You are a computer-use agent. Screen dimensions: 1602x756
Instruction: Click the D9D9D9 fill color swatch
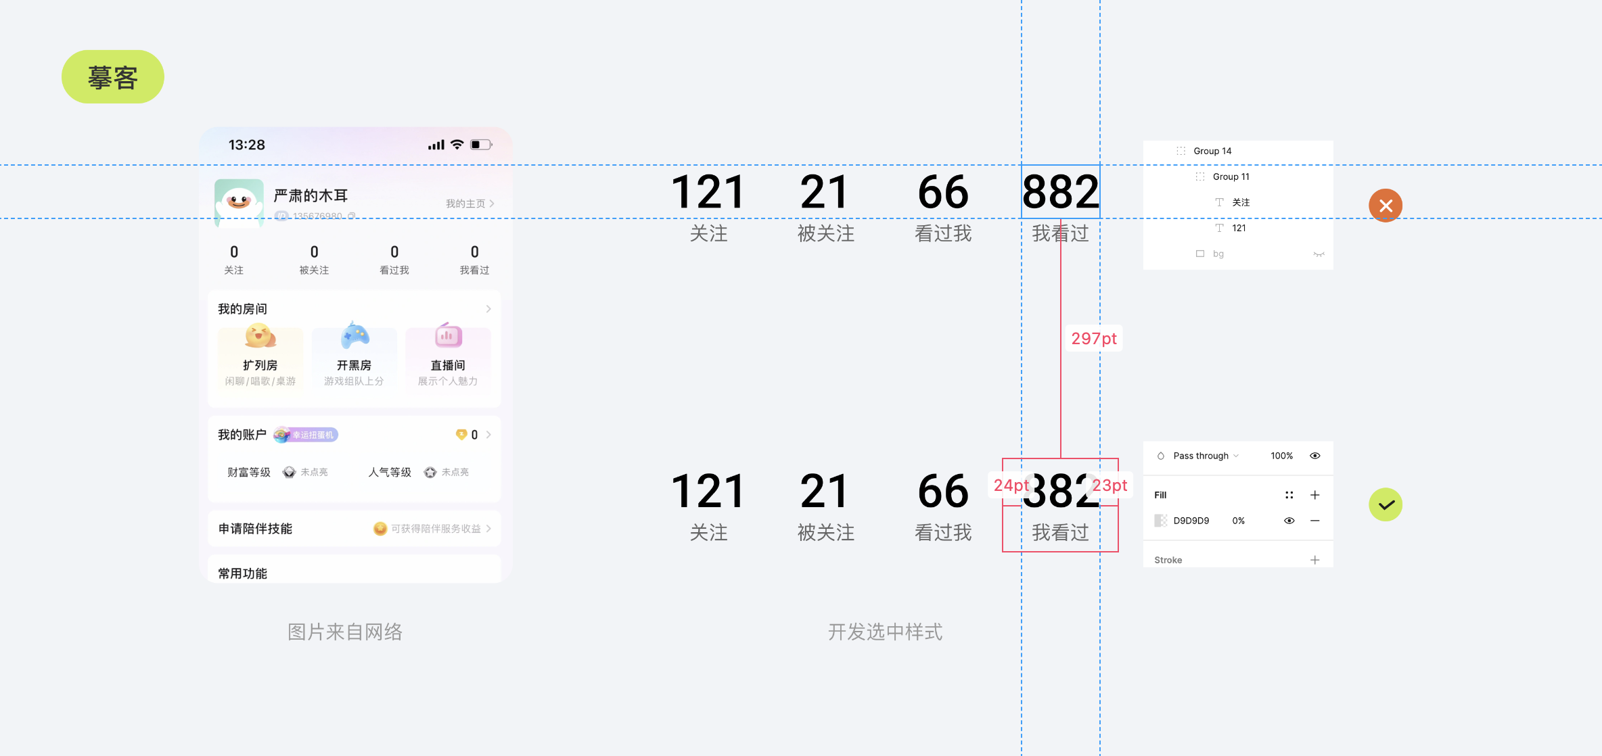pos(1161,521)
